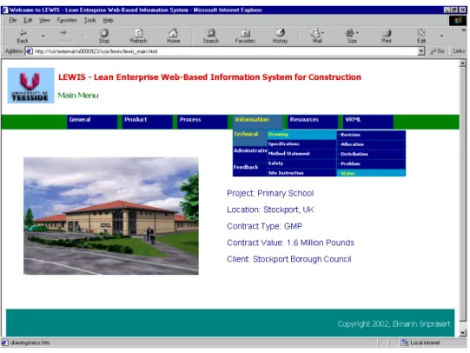
Task: Expand the Size dropdown arrow
Action: pyautogui.click(x=358, y=33)
